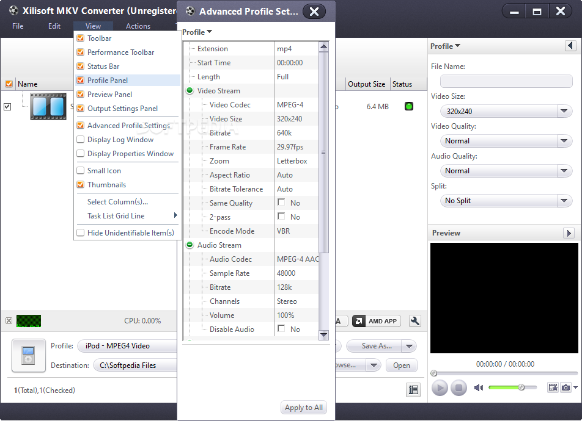This screenshot has width=582, height=421.
Task: Click the green CPU usage graph
Action: click(29, 321)
